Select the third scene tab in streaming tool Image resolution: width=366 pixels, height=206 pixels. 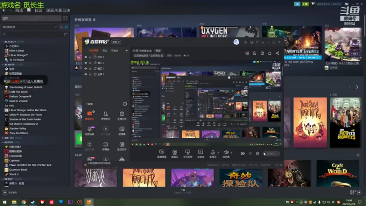(x=114, y=50)
